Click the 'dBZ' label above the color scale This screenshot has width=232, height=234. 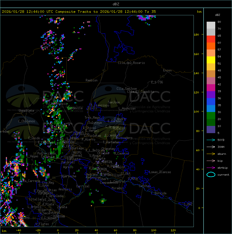(x=217, y=15)
